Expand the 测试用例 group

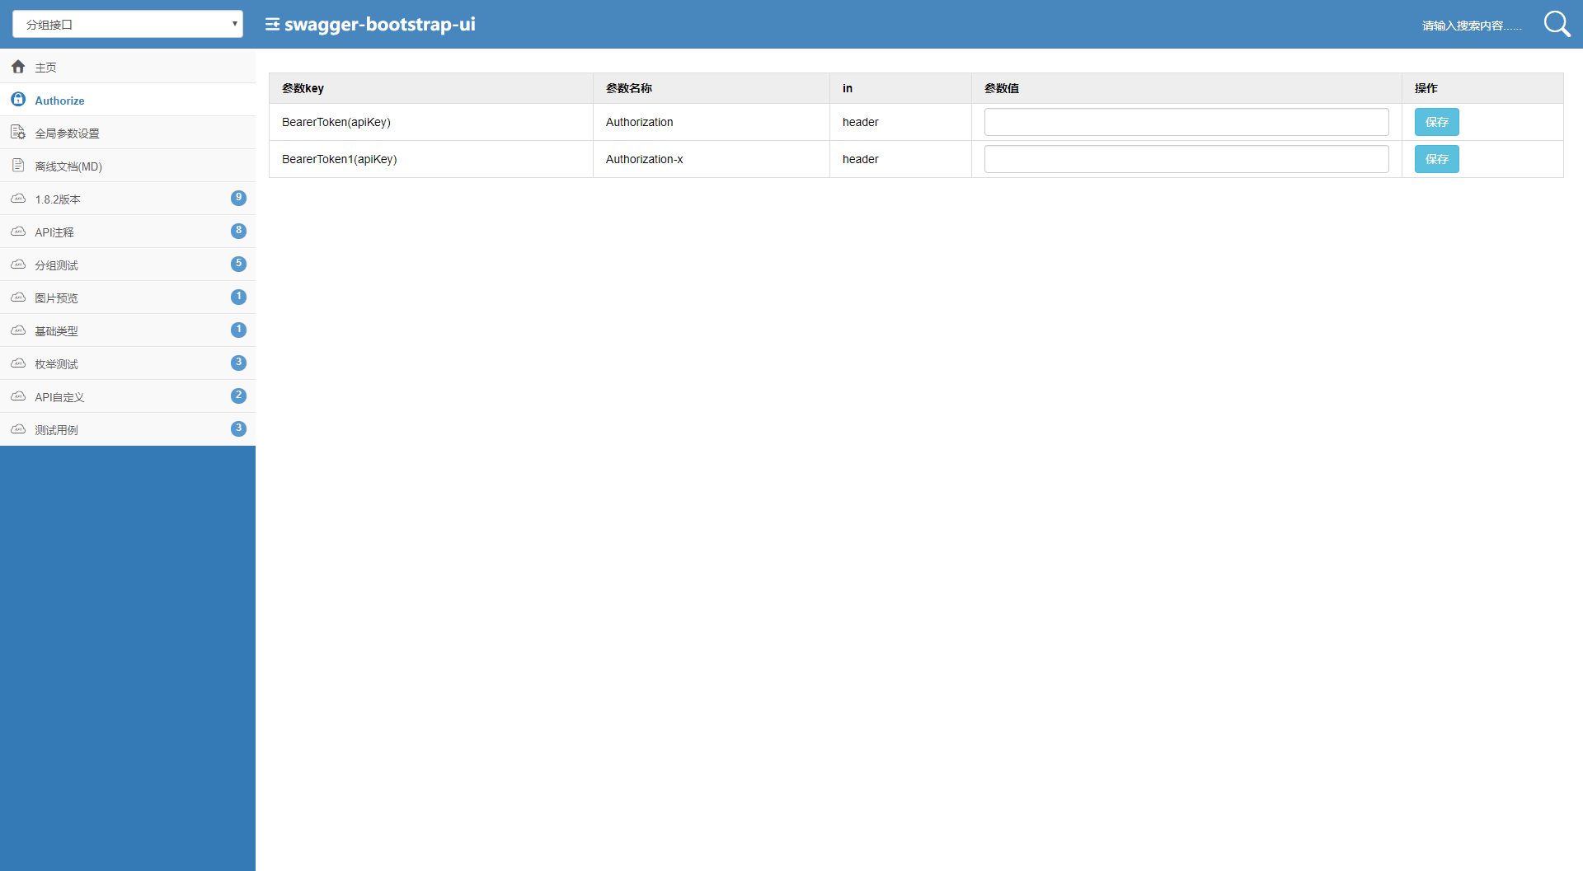tap(128, 429)
